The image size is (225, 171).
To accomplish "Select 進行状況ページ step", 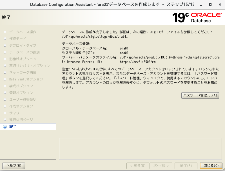I will pos(21,120).
